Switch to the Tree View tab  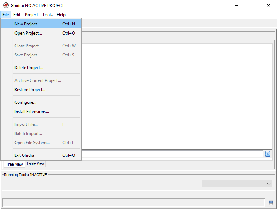coord(14,164)
